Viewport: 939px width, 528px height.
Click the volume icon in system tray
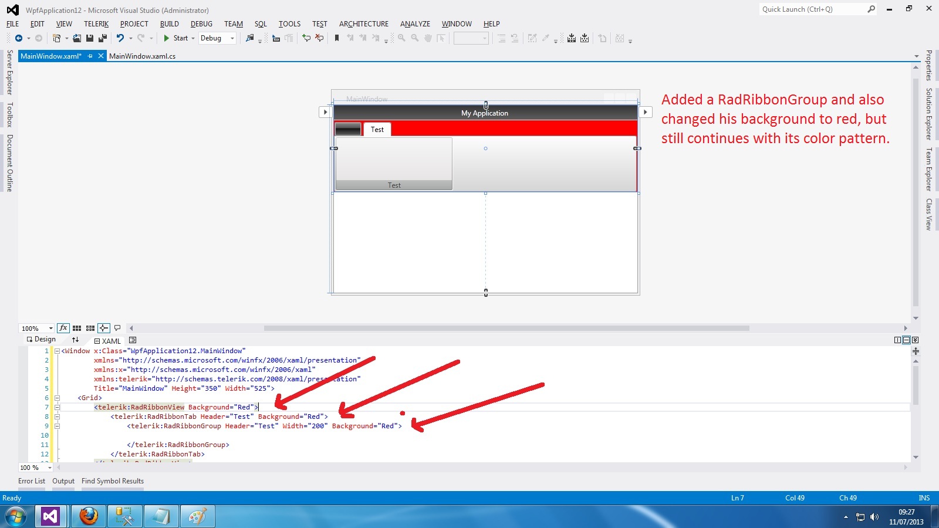point(874,517)
